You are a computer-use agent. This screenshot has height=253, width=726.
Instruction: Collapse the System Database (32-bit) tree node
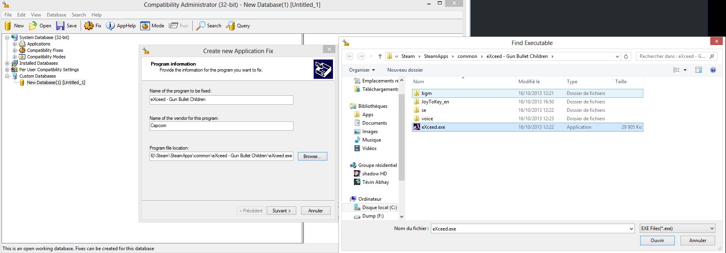[7, 37]
